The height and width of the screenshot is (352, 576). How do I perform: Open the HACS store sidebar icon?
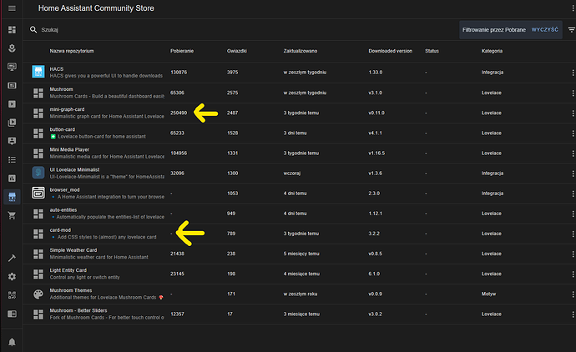12,197
